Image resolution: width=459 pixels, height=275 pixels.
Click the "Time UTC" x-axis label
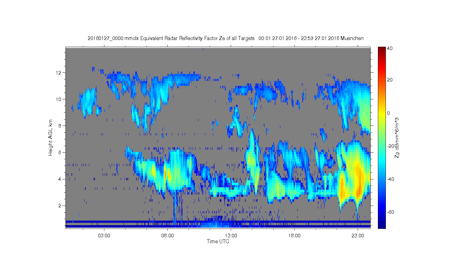click(x=218, y=241)
